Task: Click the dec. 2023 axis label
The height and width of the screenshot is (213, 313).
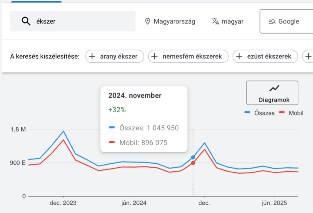Action: pyautogui.click(x=63, y=203)
